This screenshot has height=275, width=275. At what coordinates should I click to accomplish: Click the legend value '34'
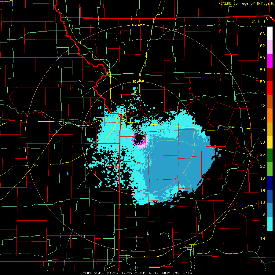coord(262,130)
